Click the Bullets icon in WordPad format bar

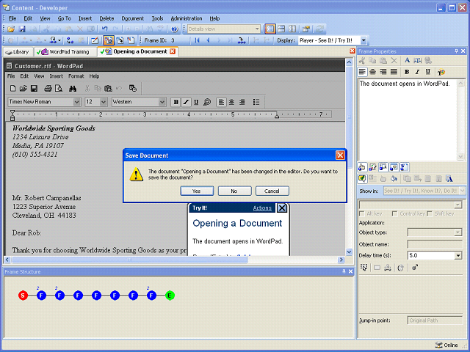(x=256, y=102)
